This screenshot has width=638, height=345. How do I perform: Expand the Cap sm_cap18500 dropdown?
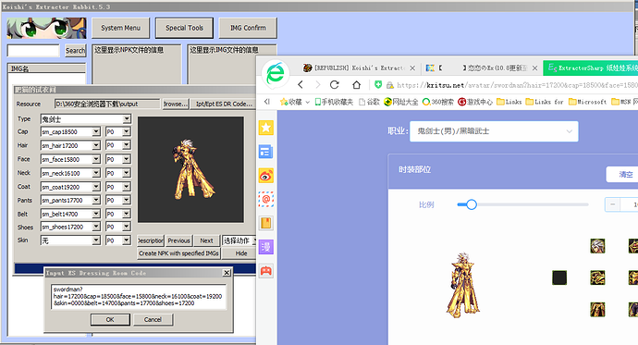[x=96, y=132]
